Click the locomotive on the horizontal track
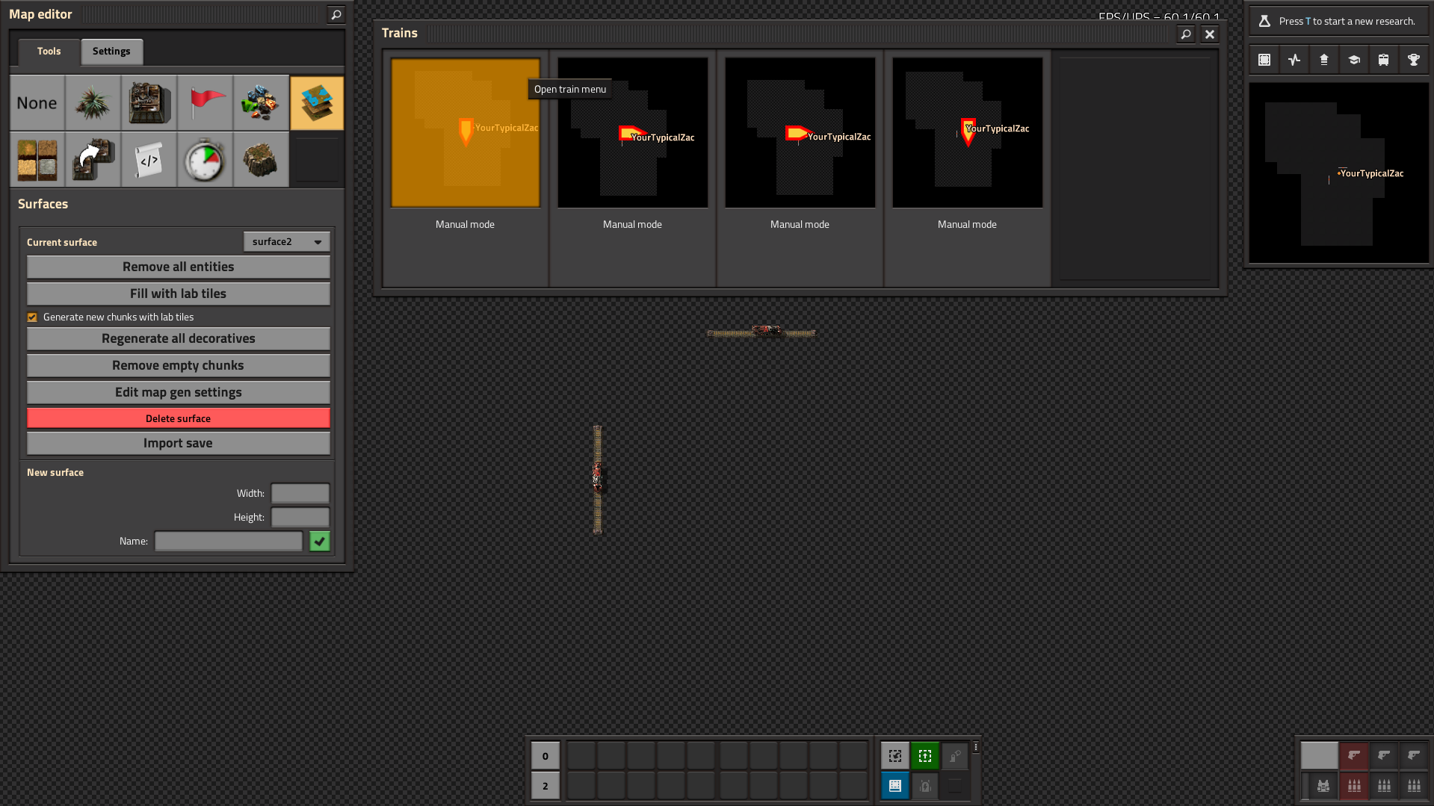Viewport: 1434px width, 806px height. (x=766, y=330)
